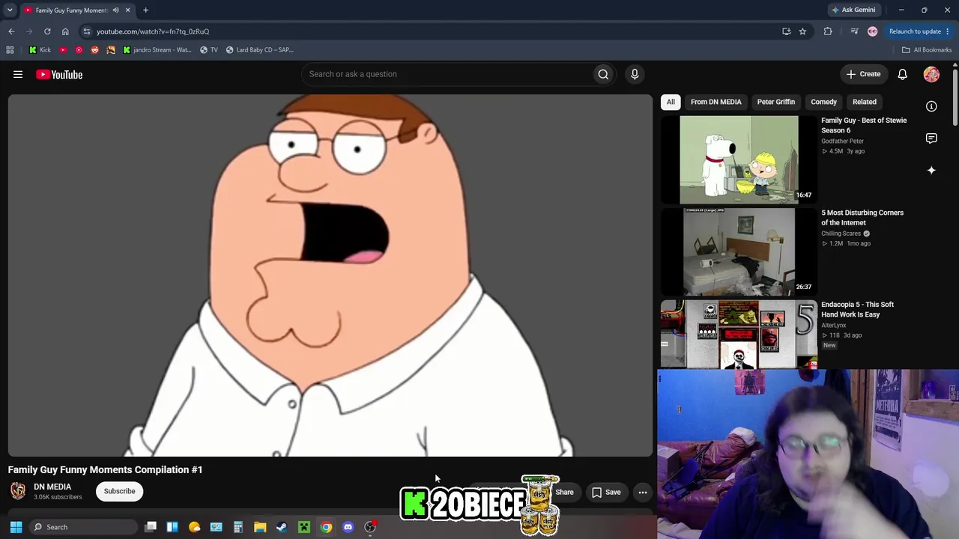Open the Steam taskbar icon
The height and width of the screenshot is (539, 959).
click(282, 527)
